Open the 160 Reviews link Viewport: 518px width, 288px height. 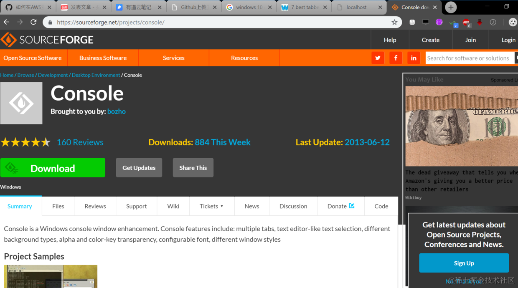coord(80,142)
